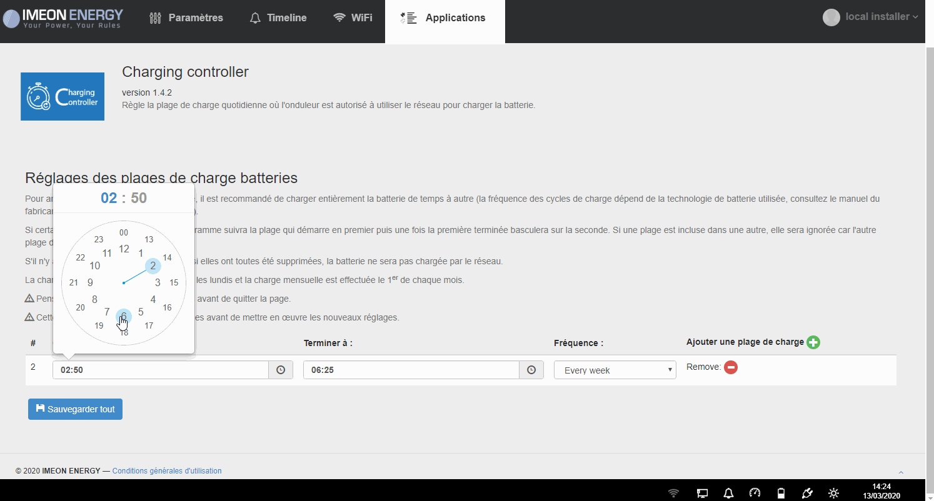Remove charging range with red minus icon
934x501 pixels.
pyautogui.click(x=731, y=367)
